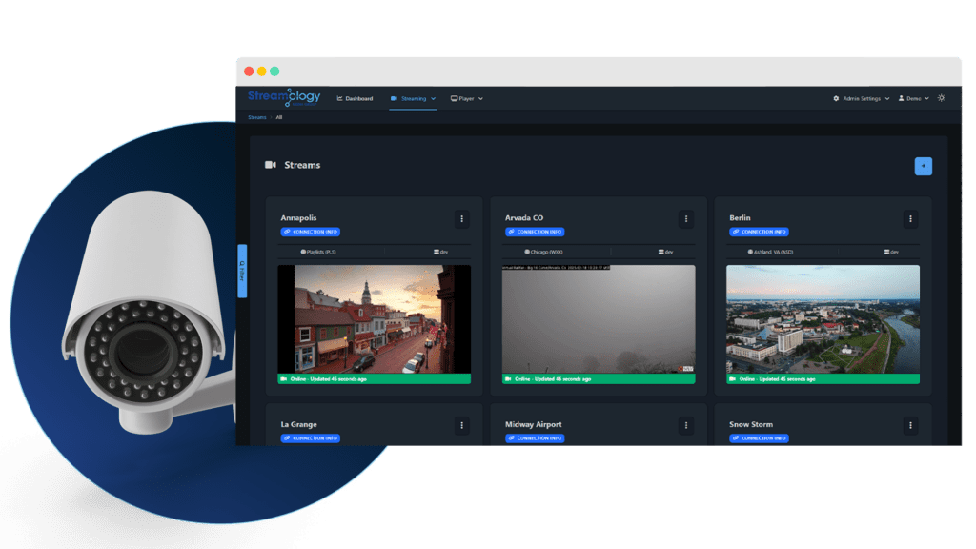
Task: Click the monitor icon beside Player
Action: [454, 98]
